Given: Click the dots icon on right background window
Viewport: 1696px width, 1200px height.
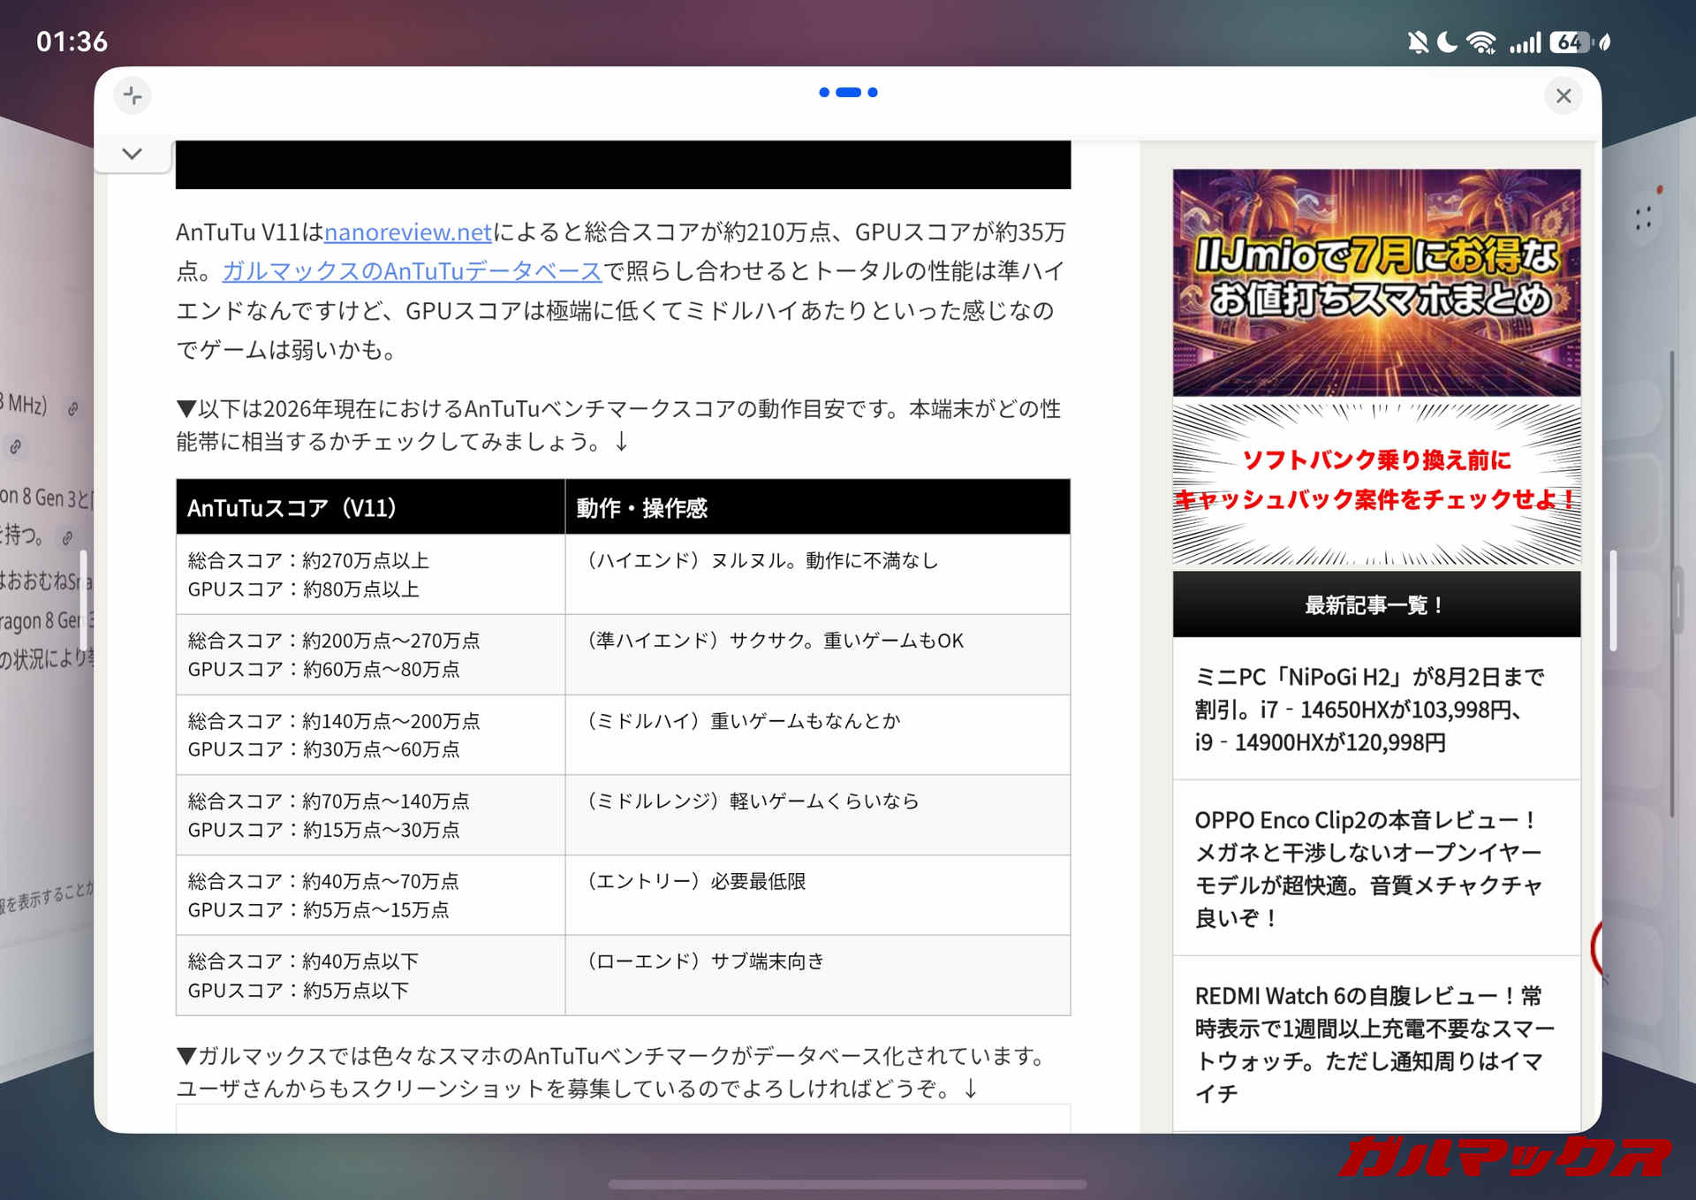Looking at the screenshot, I should 1643,218.
